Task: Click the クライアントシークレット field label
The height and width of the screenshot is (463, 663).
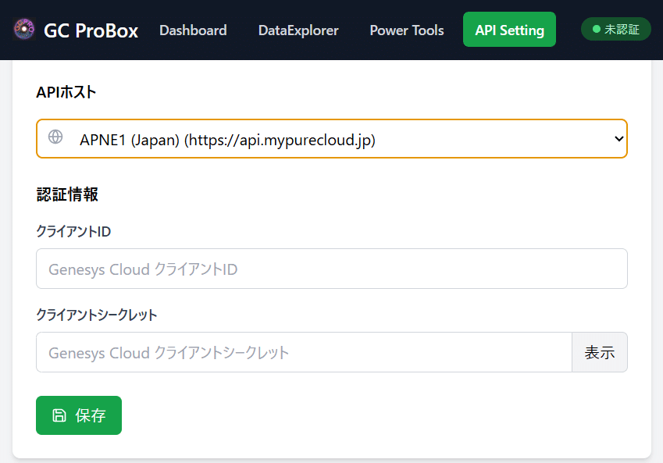Action: pos(97,315)
